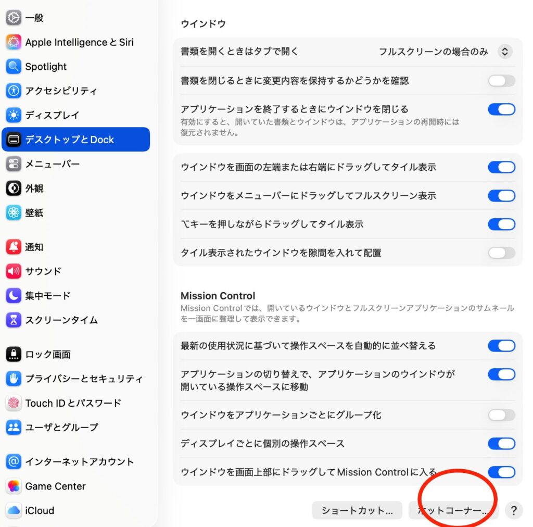Click the ホットコーナー... button
Viewport: 533px width, 527px height.
[x=453, y=510]
